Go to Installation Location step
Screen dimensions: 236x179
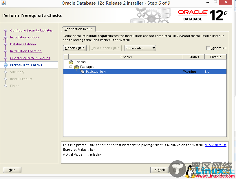click(26, 51)
